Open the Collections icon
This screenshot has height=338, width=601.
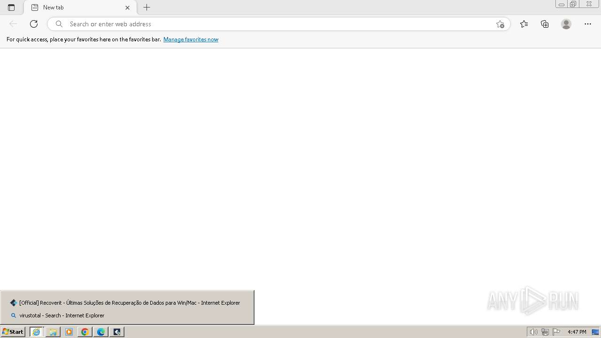(x=545, y=24)
